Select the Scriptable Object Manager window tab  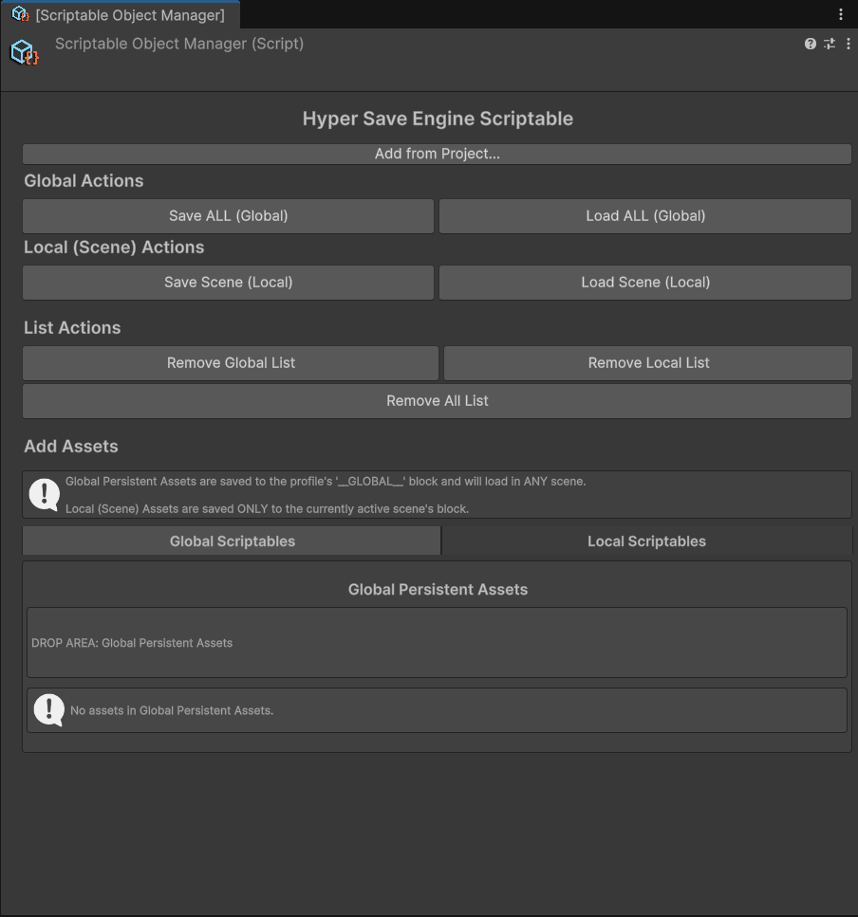pyautogui.click(x=130, y=15)
